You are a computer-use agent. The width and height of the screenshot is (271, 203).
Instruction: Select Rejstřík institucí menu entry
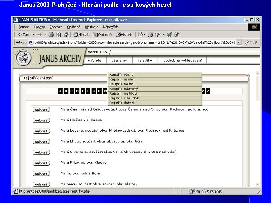click(x=154, y=93)
